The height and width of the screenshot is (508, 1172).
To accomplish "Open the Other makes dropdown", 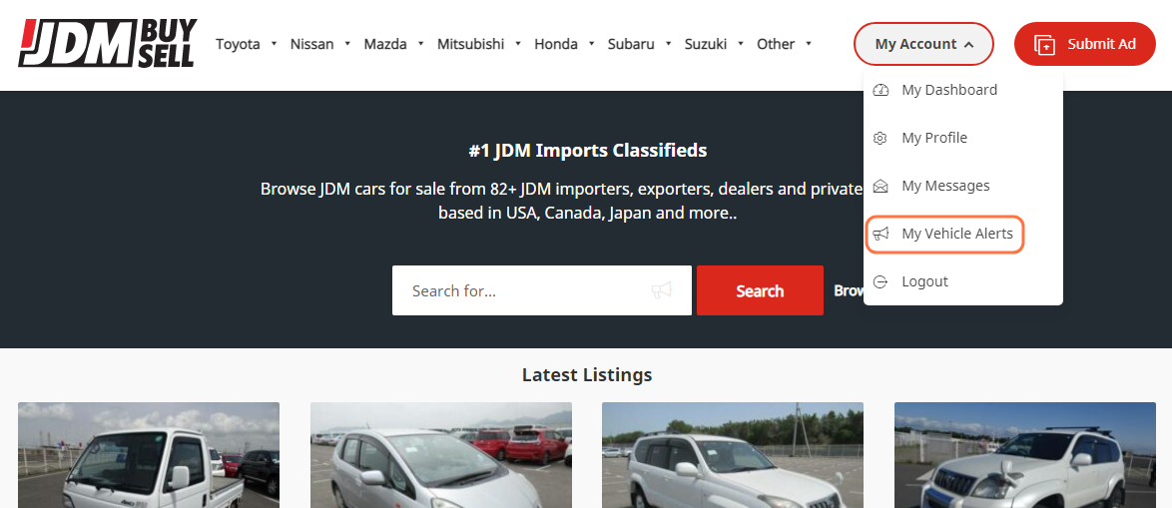I will tap(784, 43).
